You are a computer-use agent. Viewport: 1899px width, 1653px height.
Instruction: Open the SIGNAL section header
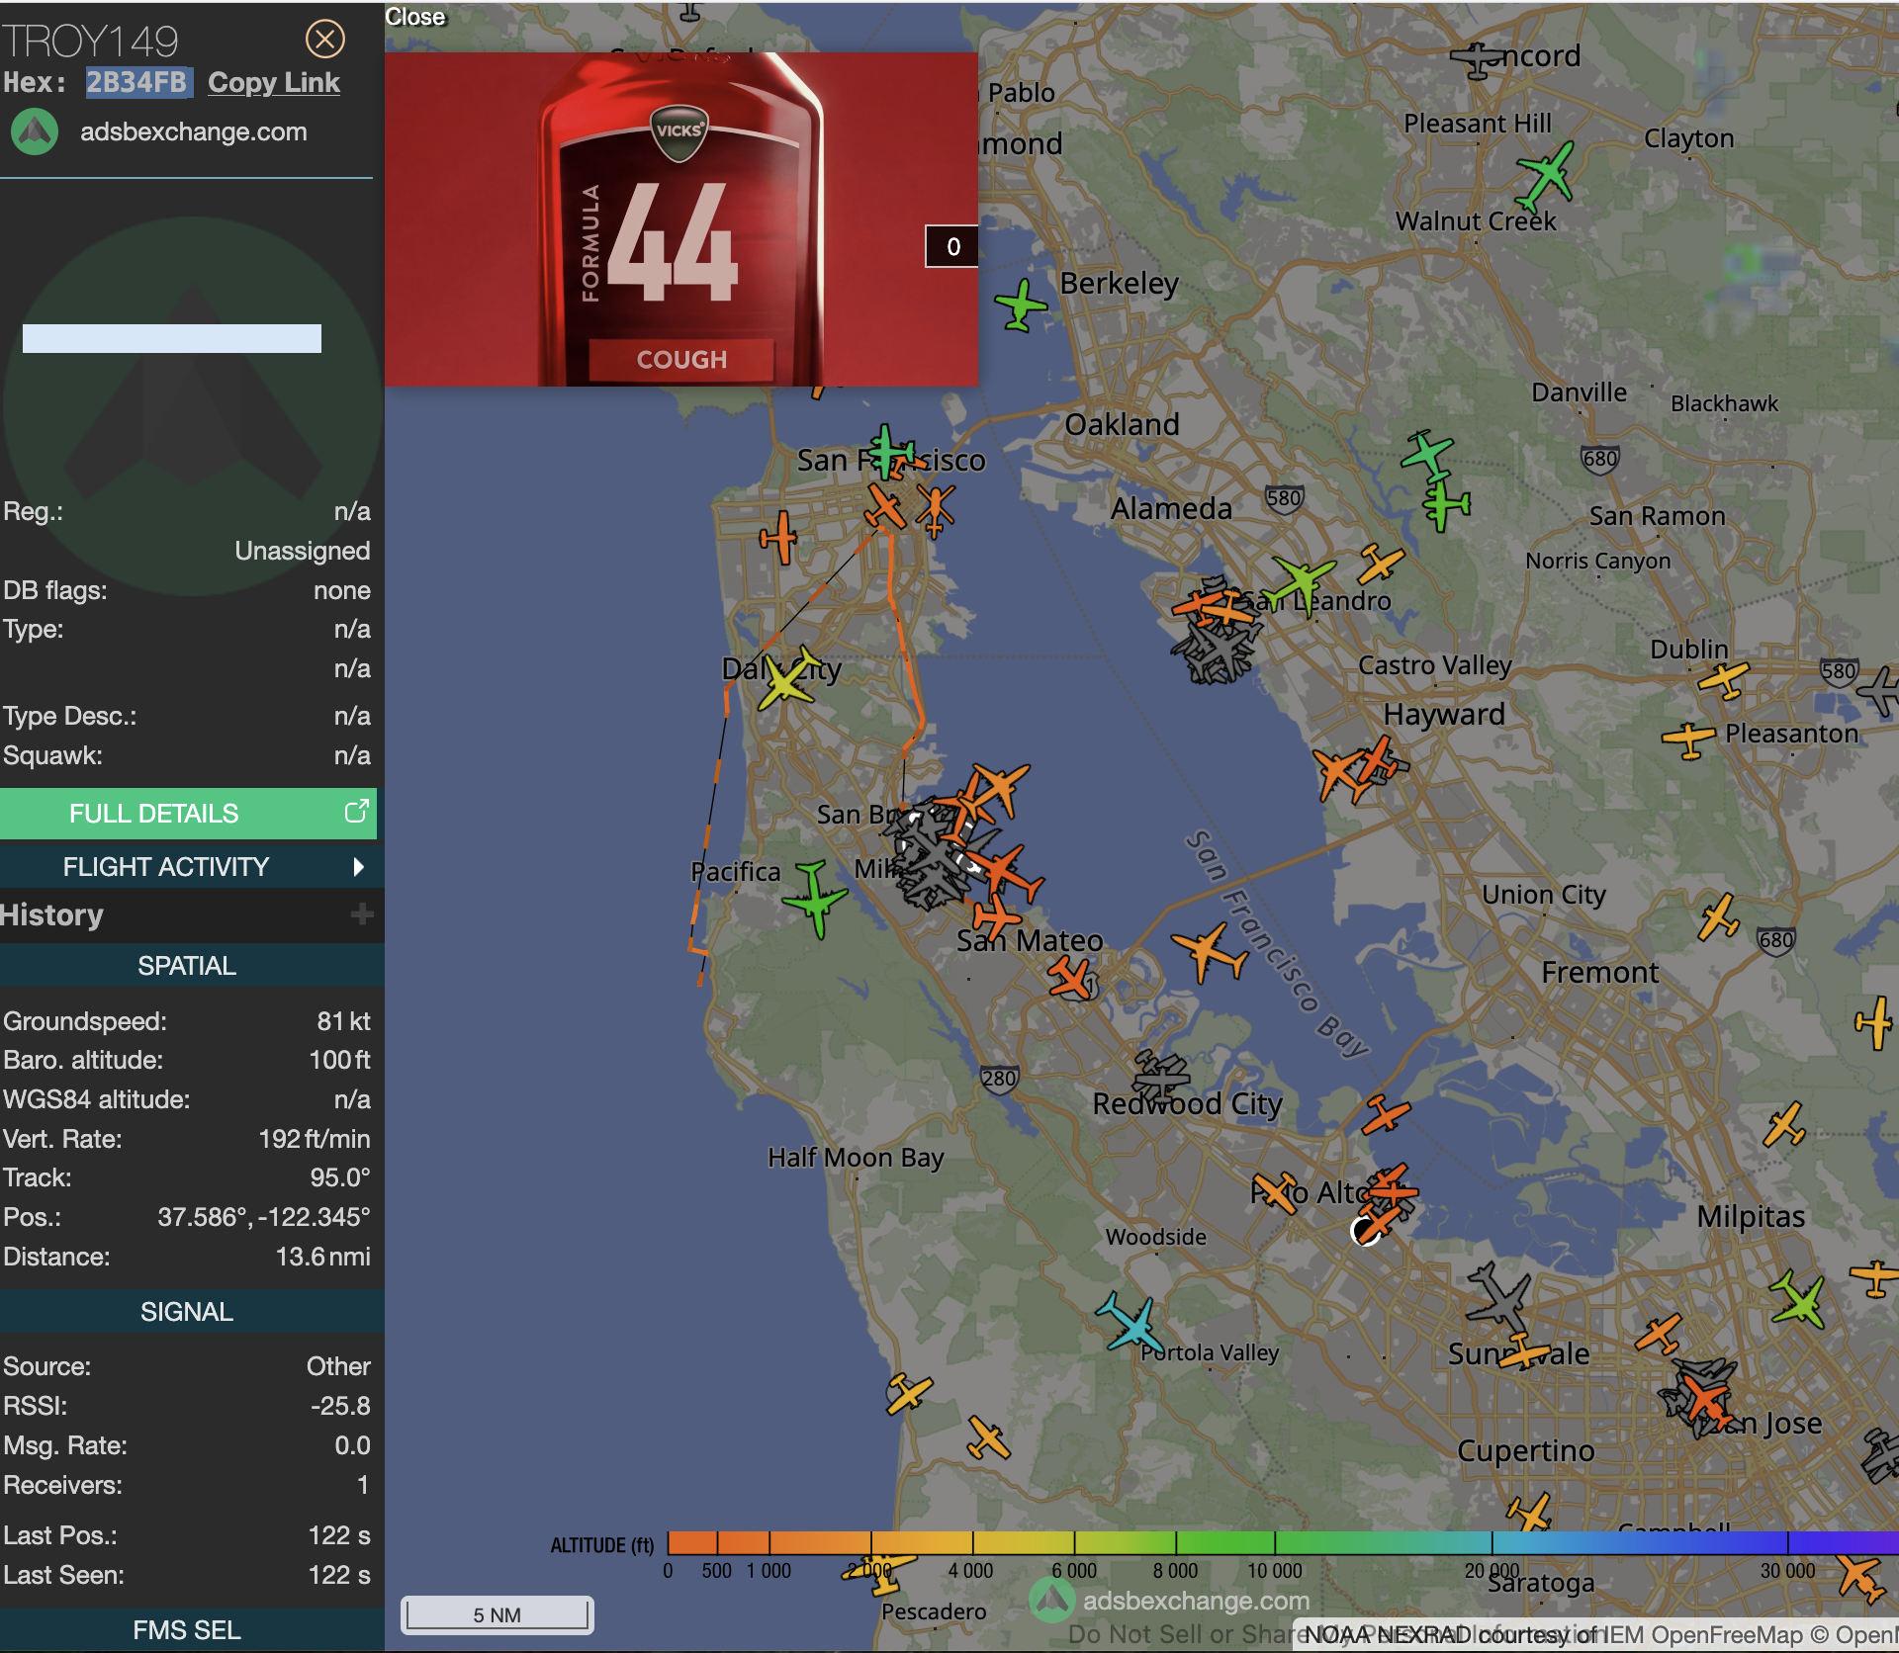(188, 1312)
